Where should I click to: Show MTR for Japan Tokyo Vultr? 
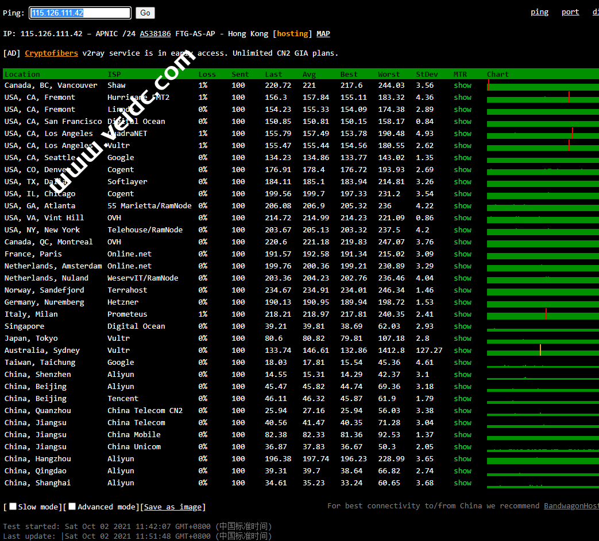pos(462,338)
